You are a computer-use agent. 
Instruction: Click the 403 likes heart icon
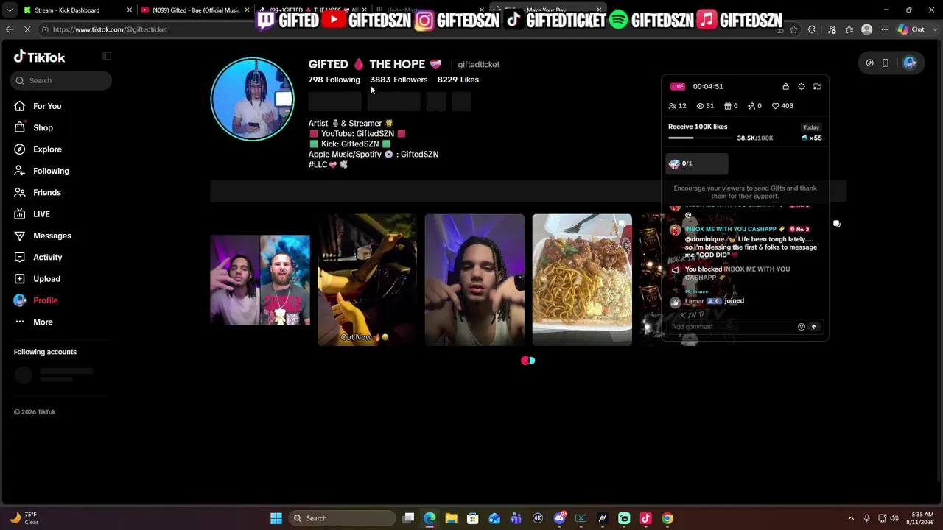(775, 106)
